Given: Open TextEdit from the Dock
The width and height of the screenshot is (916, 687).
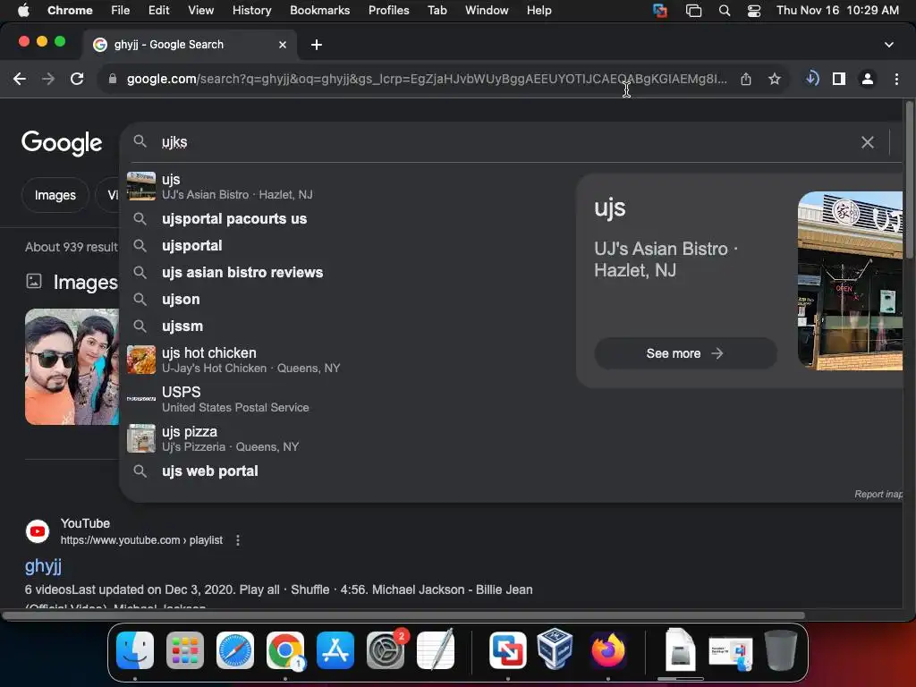Looking at the screenshot, I should [x=436, y=649].
